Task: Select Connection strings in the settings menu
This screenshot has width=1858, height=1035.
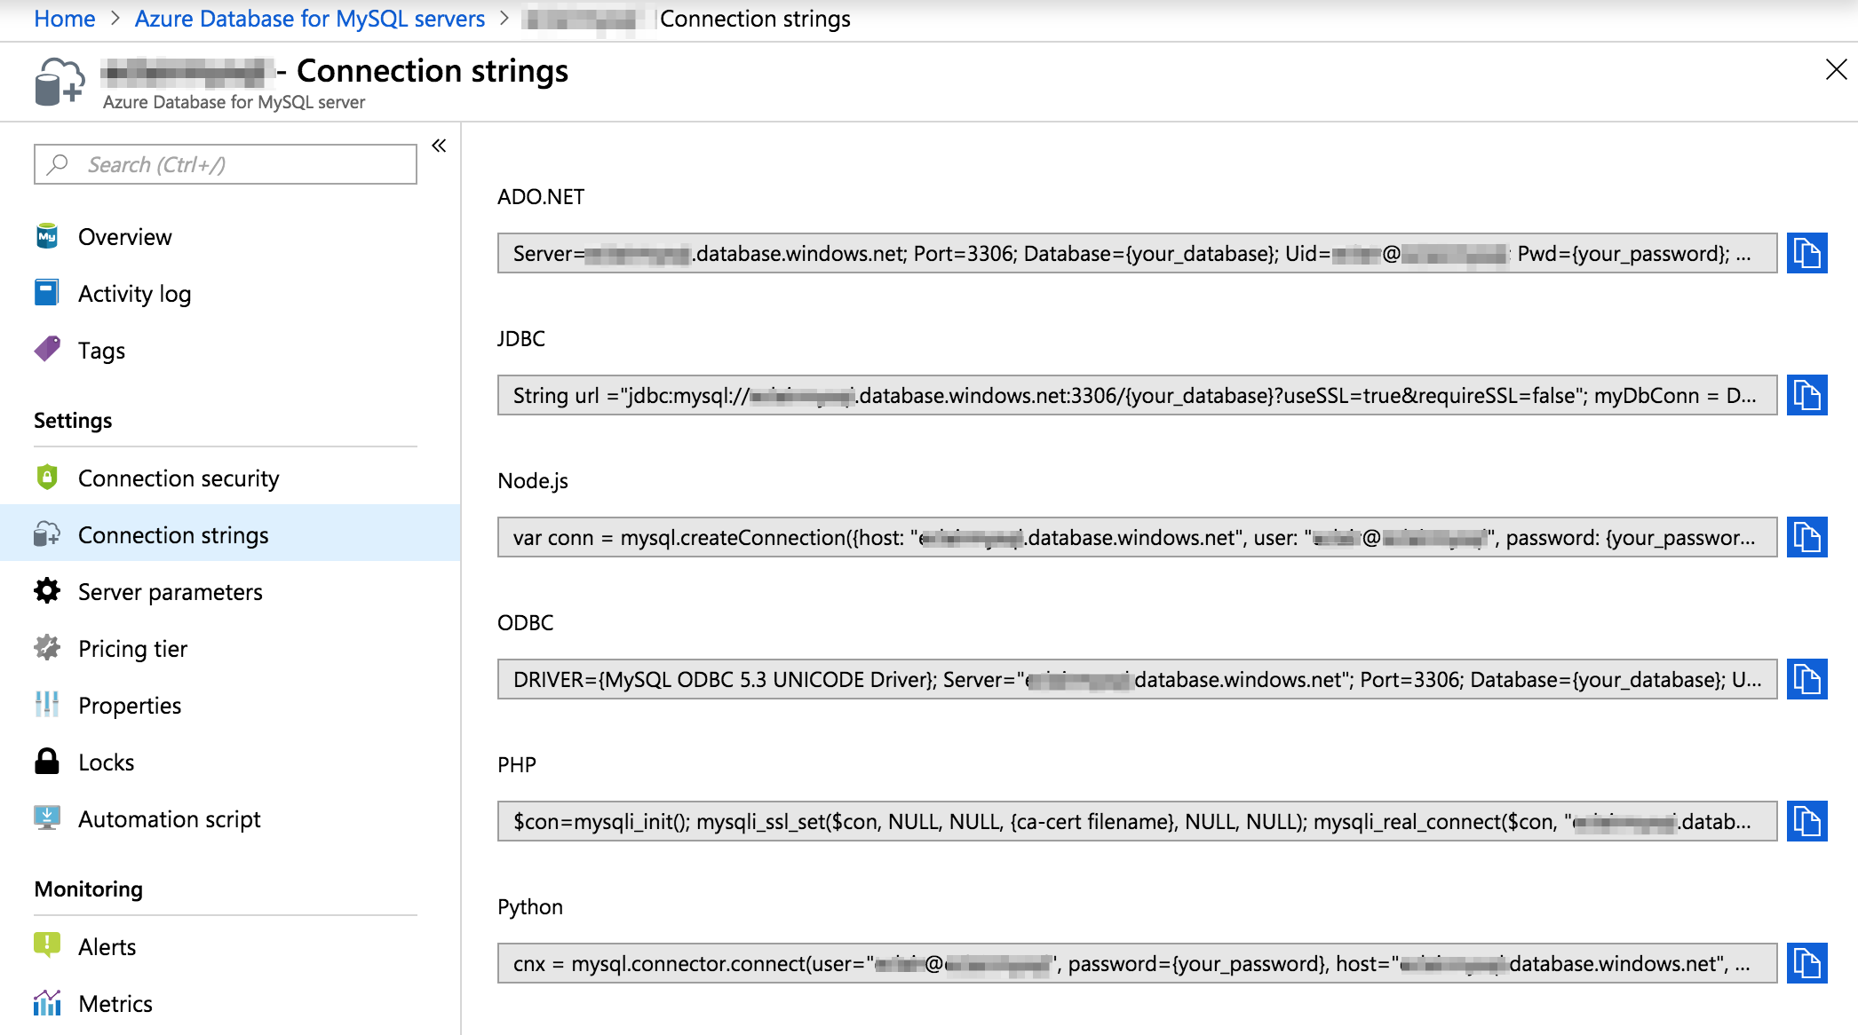Action: tap(173, 534)
